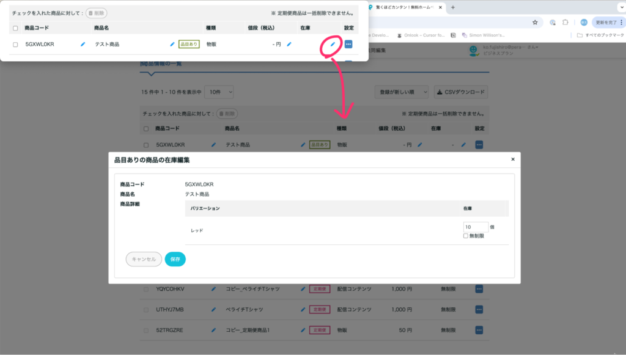626x355 pixels.
Task: Bookmark page with the star icon
Action: (535, 22)
